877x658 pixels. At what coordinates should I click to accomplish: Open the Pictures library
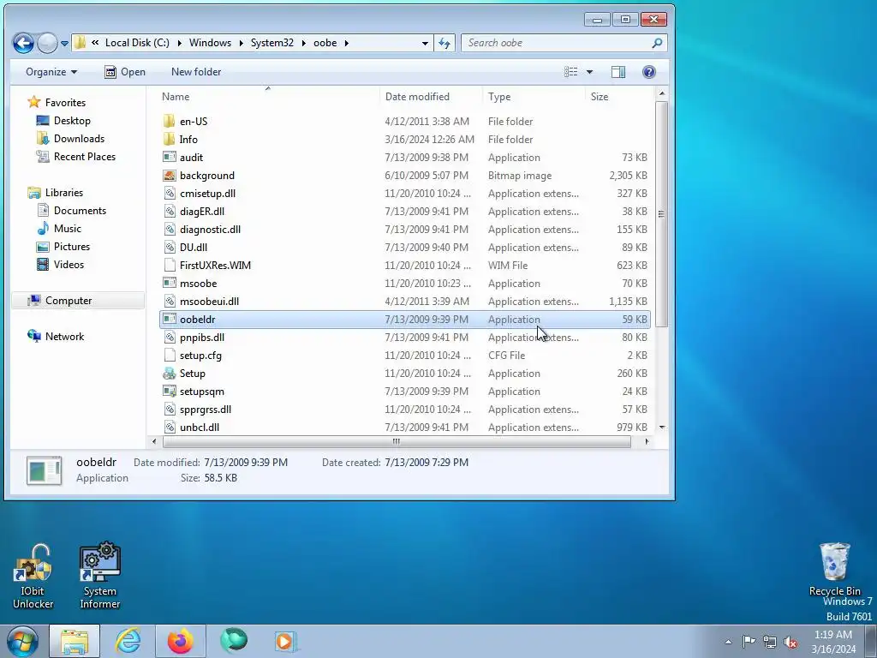pos(72,246)
